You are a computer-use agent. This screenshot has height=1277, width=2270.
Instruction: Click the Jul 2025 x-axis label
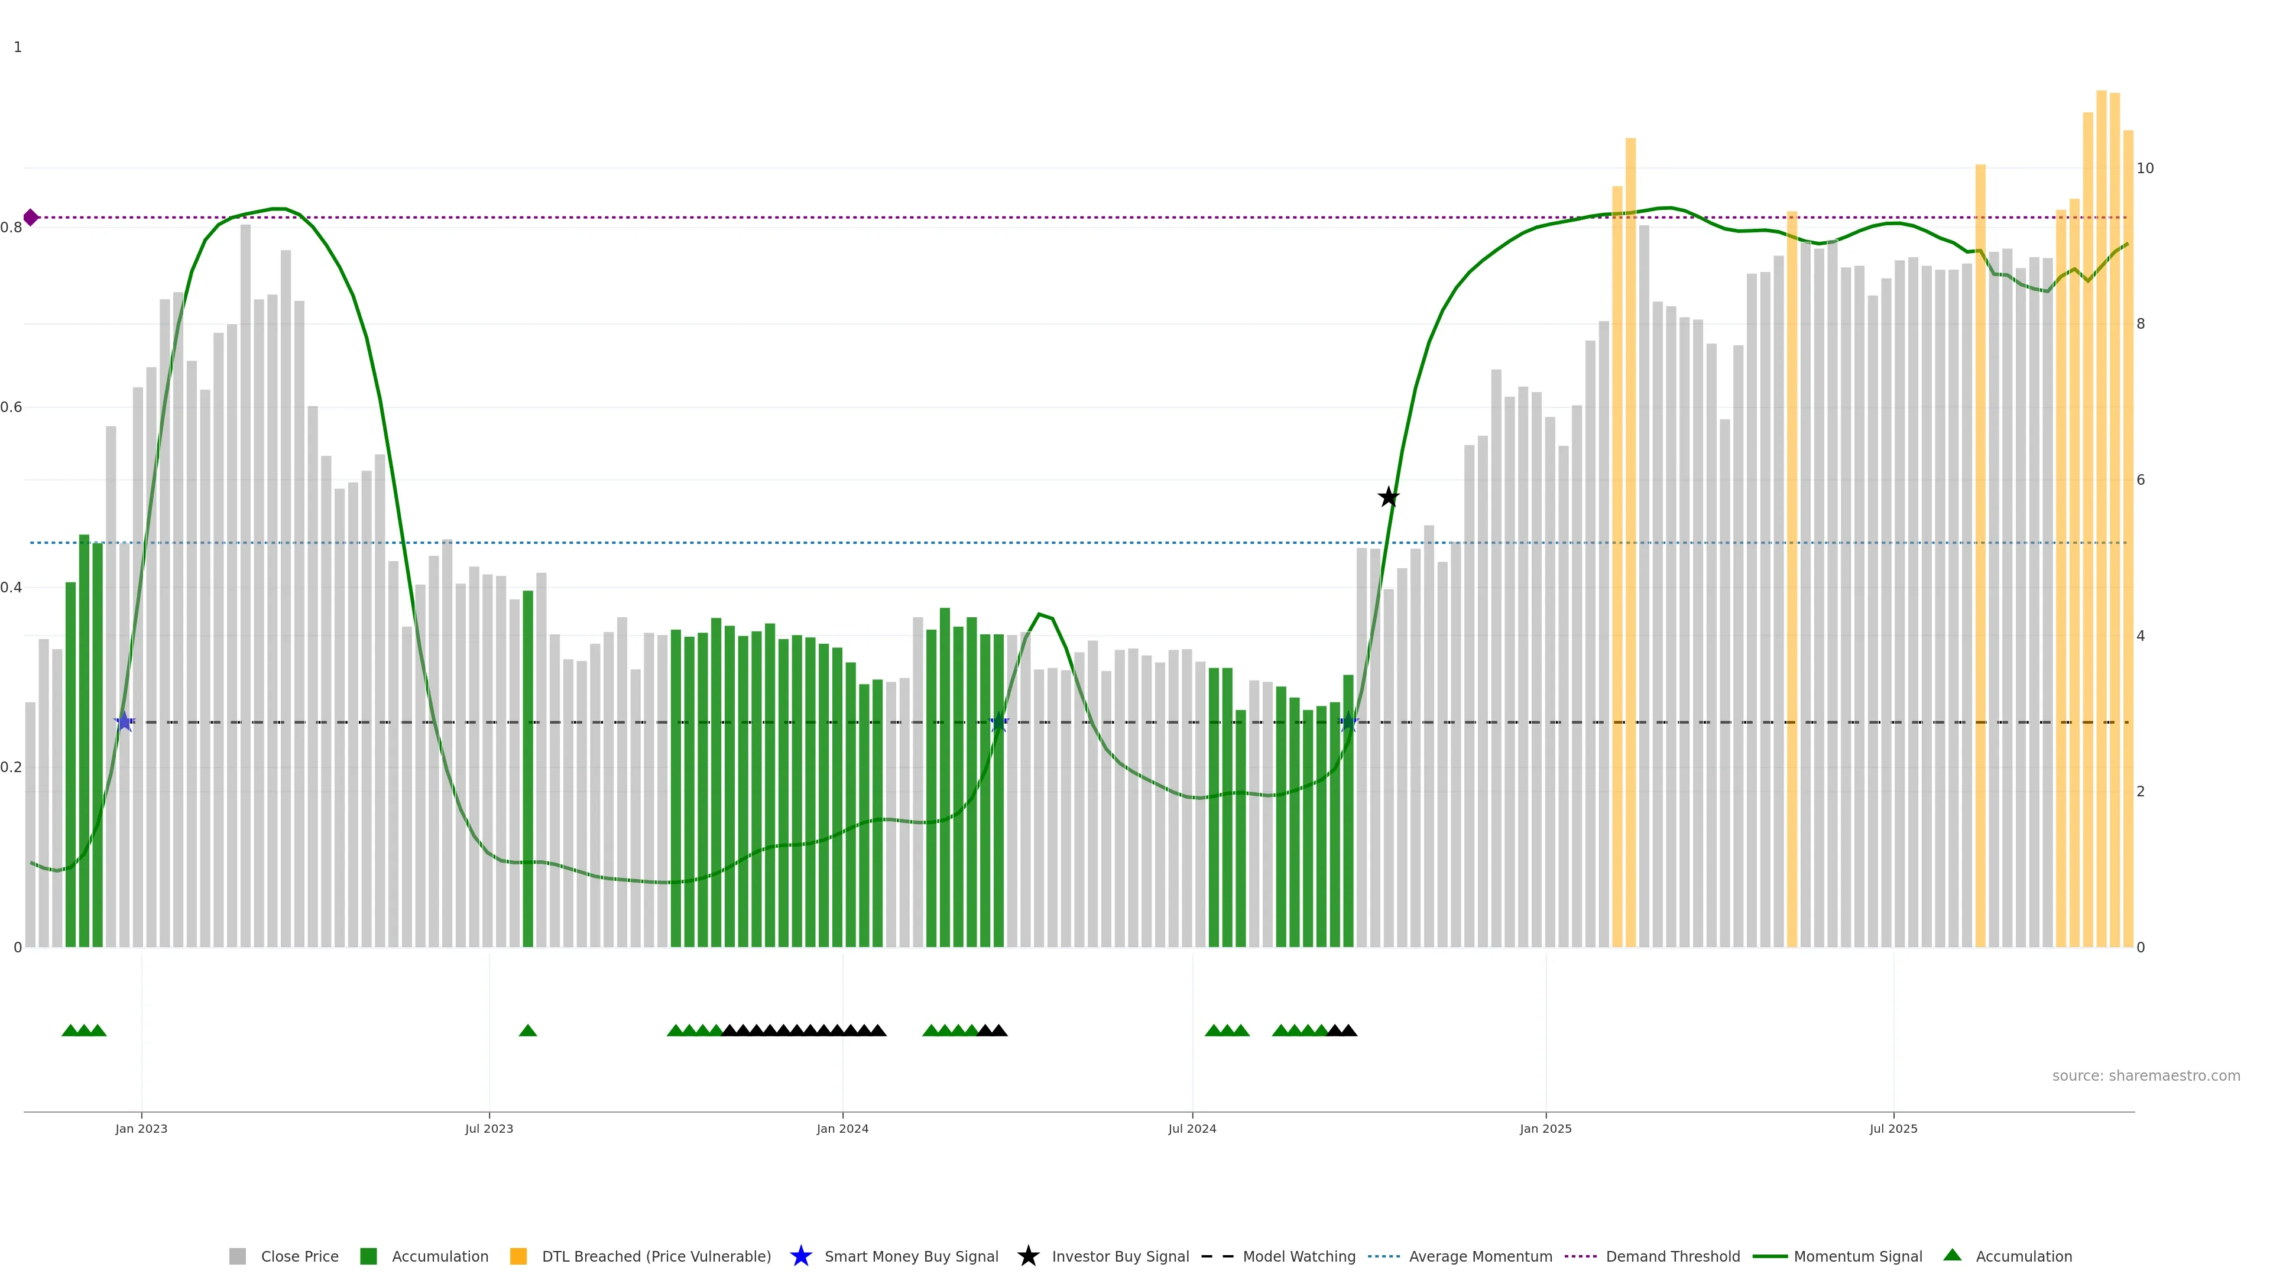tap(1893, 1129)
